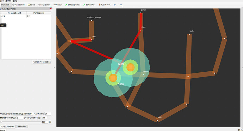Screen dimensions: 243x131
Task: Click the blue plus add-tool icon
Action: [115, 5]
